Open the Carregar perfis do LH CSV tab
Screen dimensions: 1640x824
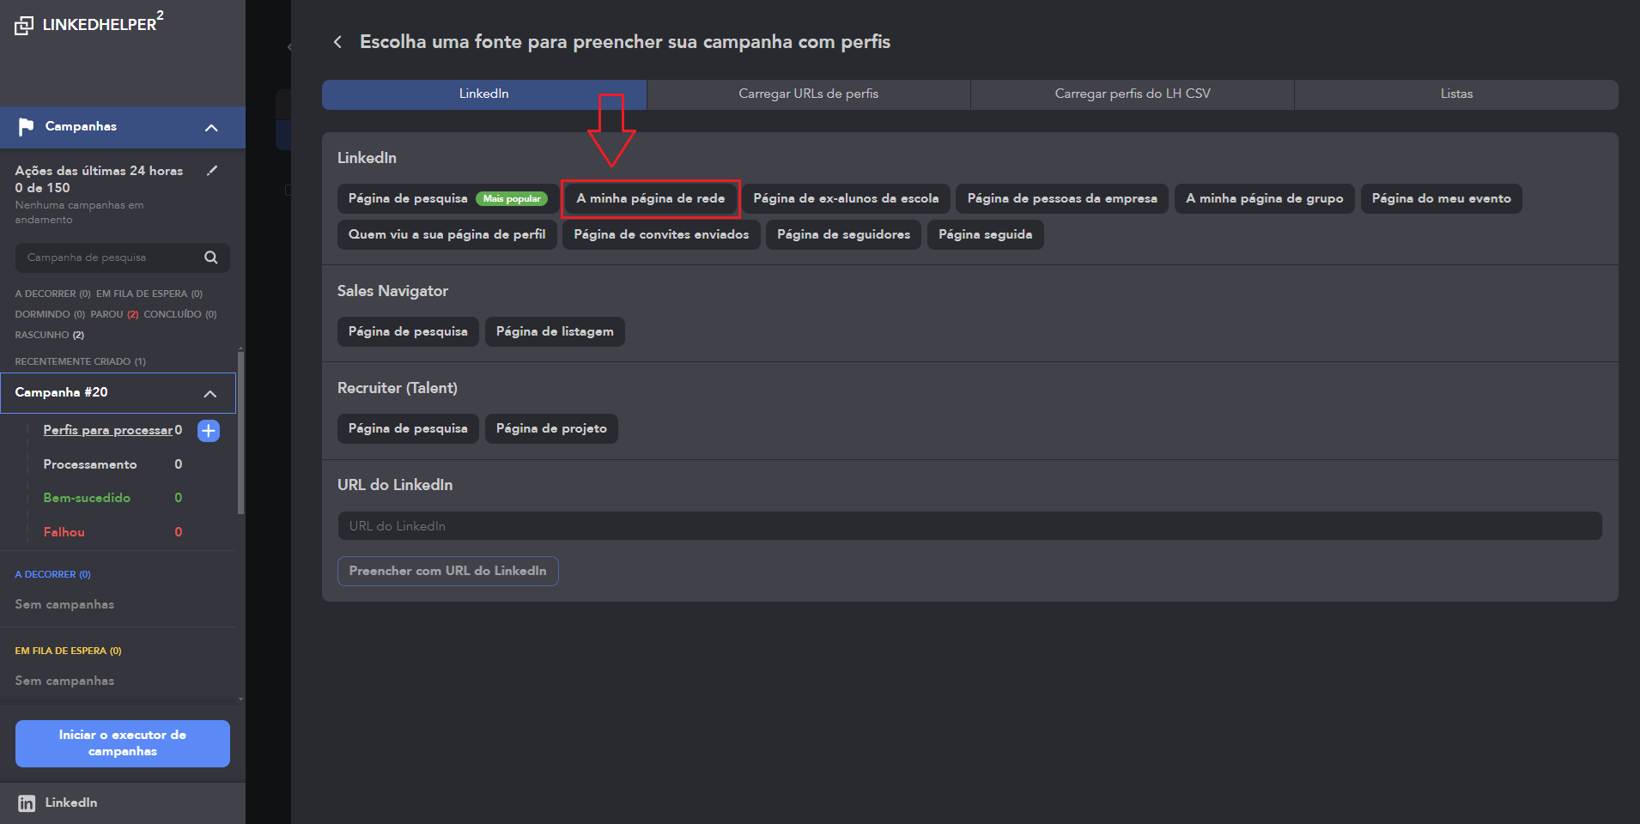[1132, 94]
